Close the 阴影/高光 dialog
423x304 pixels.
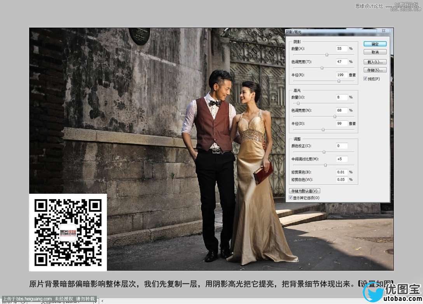click(x=383, y=31)
